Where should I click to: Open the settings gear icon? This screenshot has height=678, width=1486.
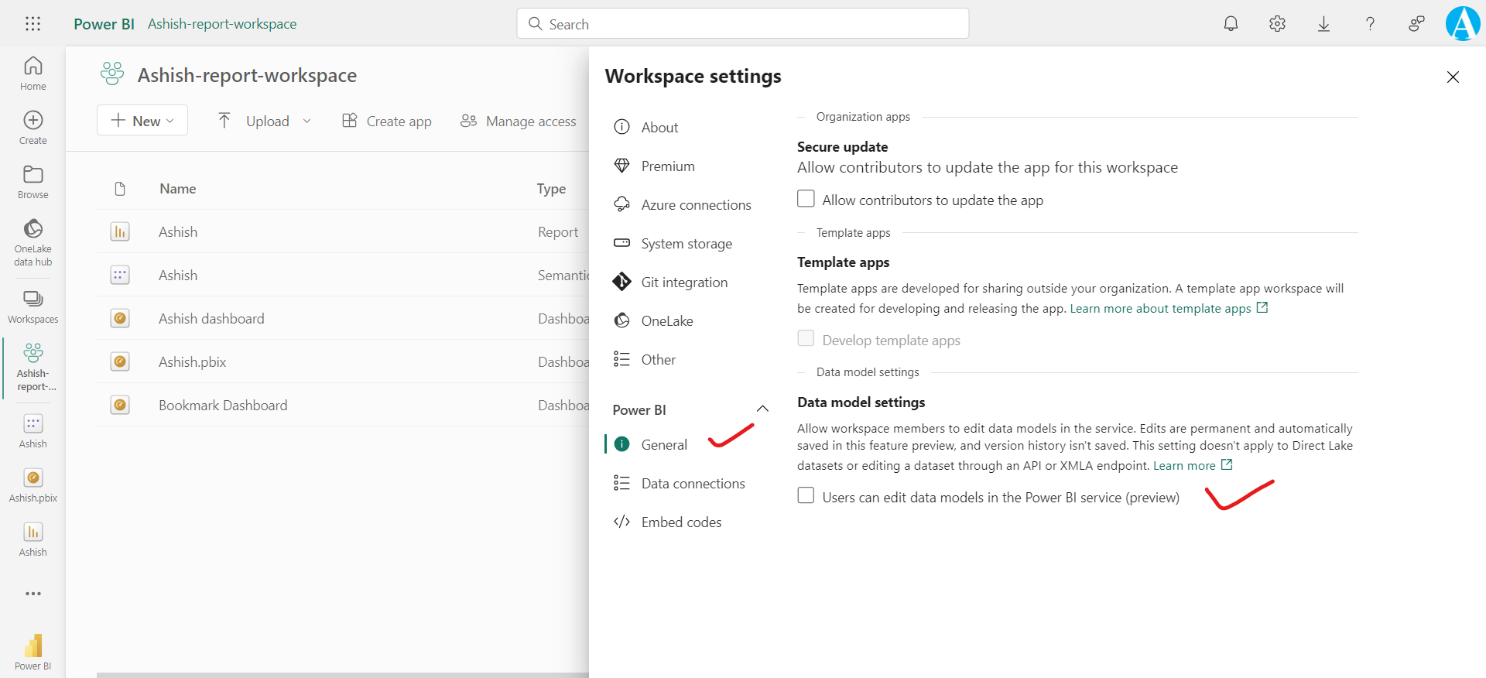click(x=1277, y=24)
